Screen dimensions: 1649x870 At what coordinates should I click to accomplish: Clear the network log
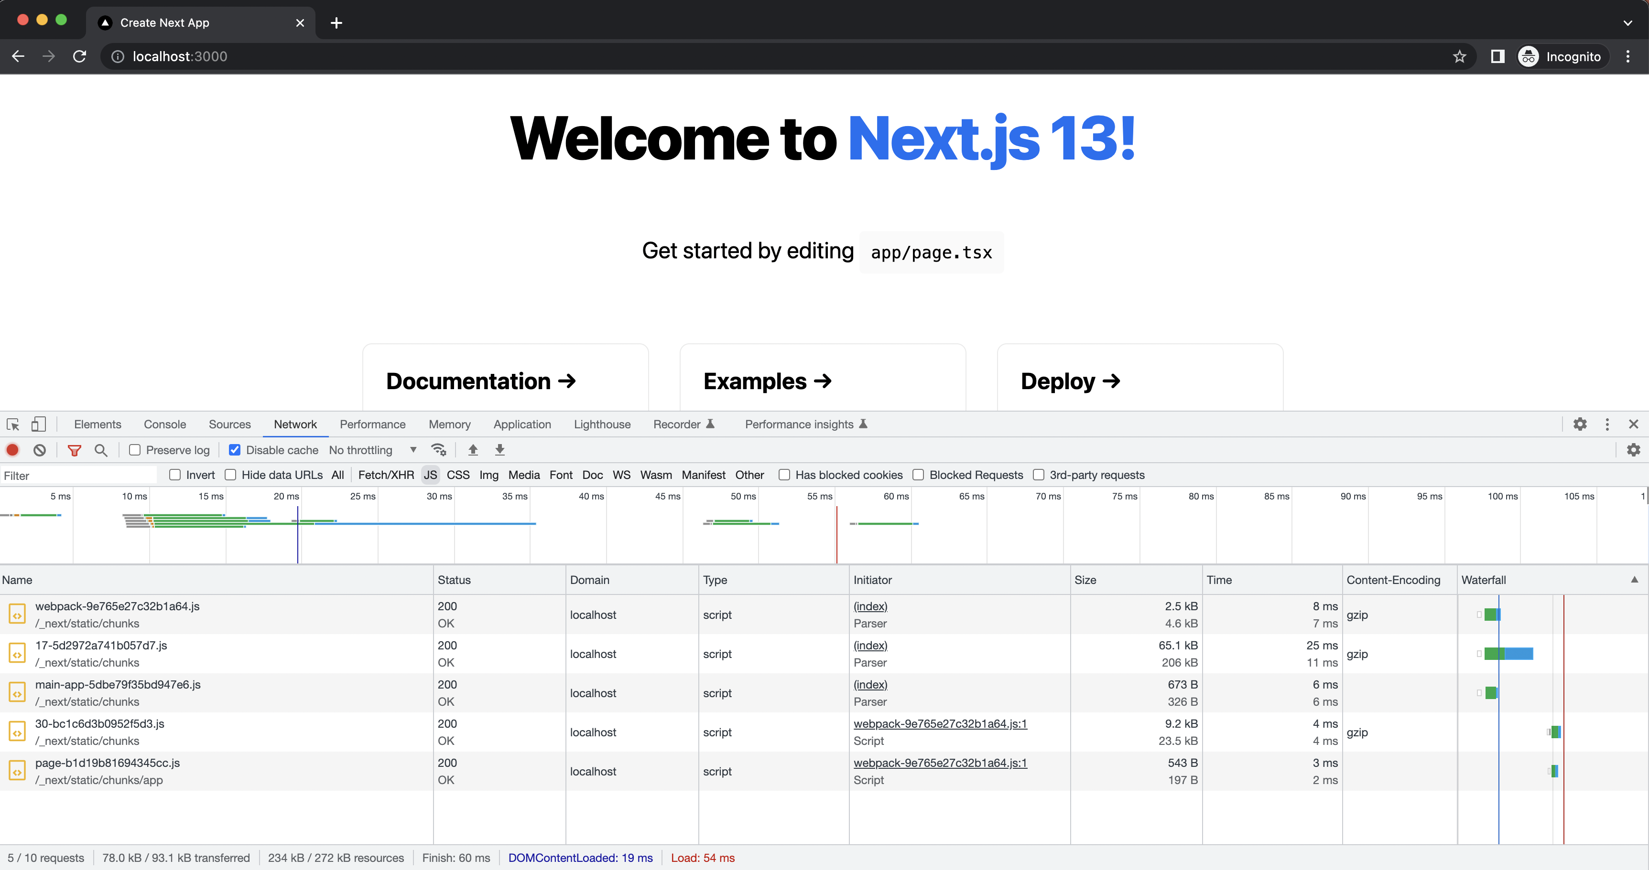pos(40,450)
